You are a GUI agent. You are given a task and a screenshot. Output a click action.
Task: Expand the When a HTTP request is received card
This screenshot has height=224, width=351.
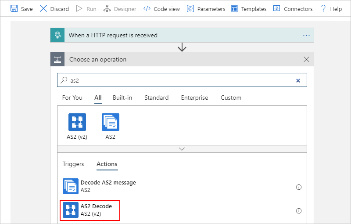[182, 35]
